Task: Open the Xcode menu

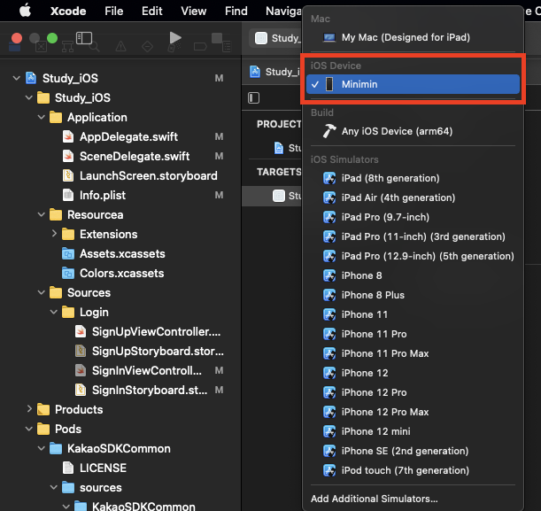Action: pos(68,11)
